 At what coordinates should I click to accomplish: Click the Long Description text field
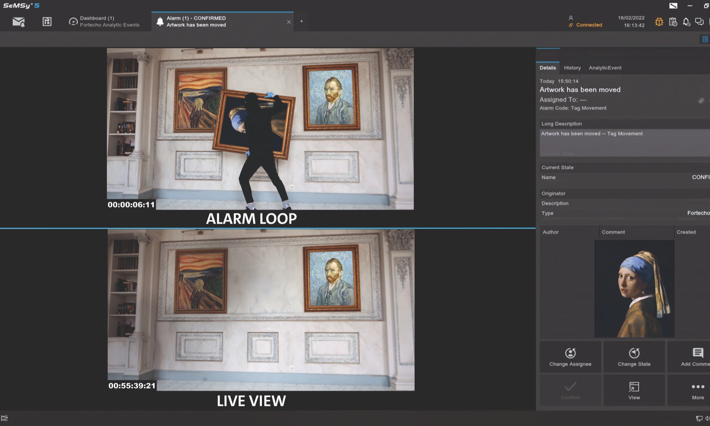[625, 143]
